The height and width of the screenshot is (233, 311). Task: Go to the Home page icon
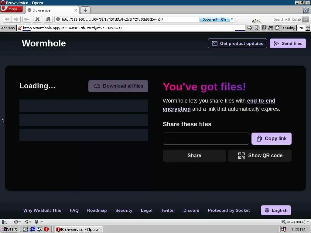tap(48, 19)
